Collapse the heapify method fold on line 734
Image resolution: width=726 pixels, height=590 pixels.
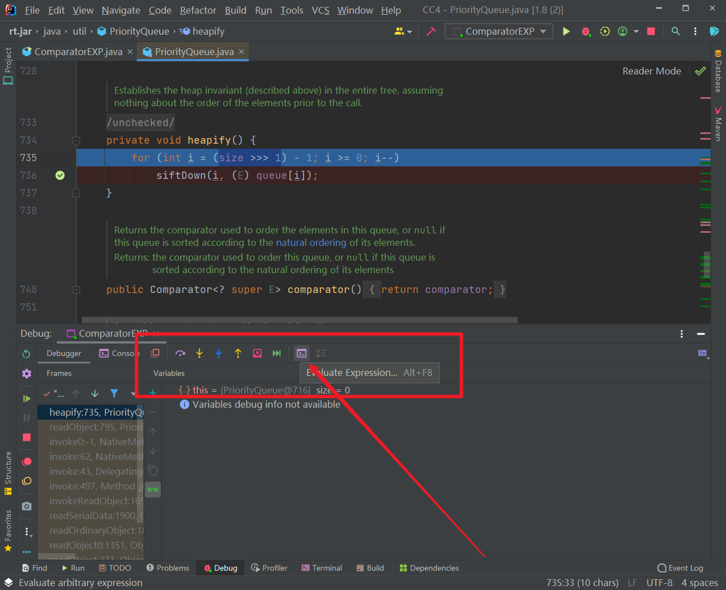pyautogui.click(x=76, y=140)
